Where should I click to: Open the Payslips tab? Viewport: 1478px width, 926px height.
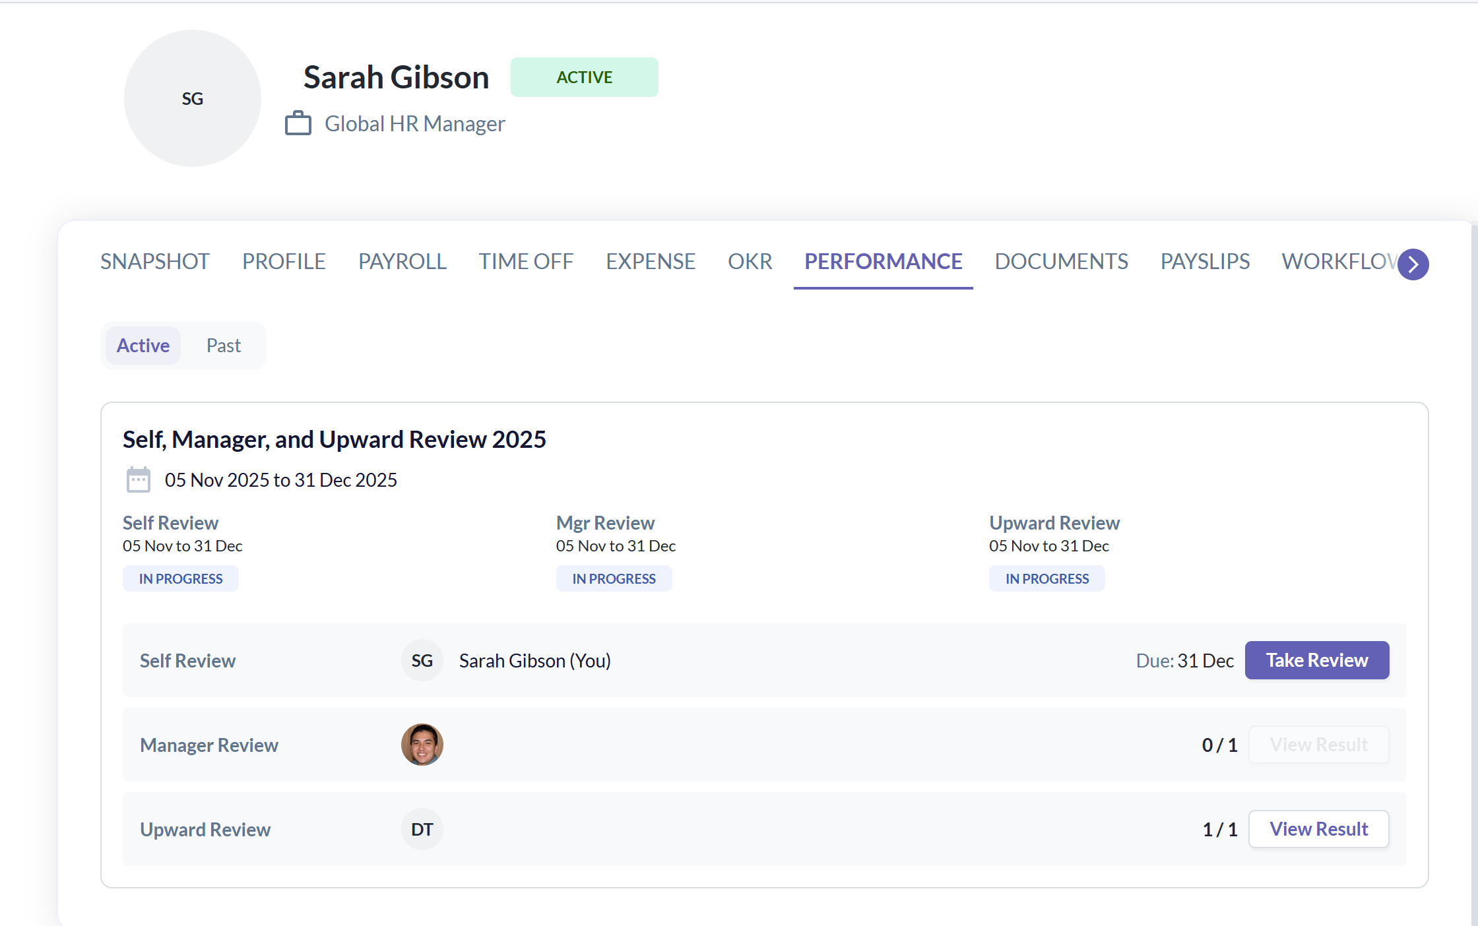click(1204, 261)
